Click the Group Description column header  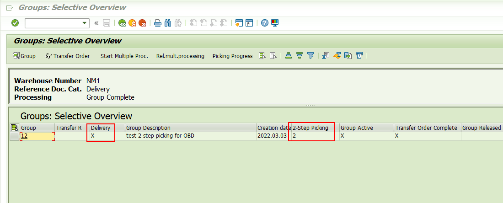pyautogui.click(x=191, y=128)
